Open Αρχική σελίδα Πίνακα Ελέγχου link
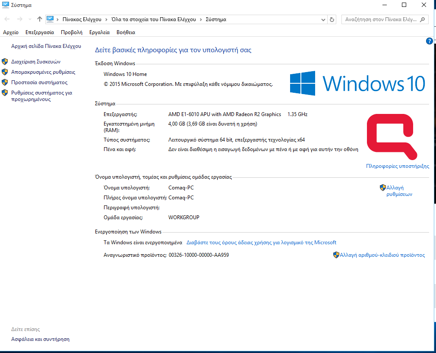This screenshot has width=436, height=353. [46, 46]
